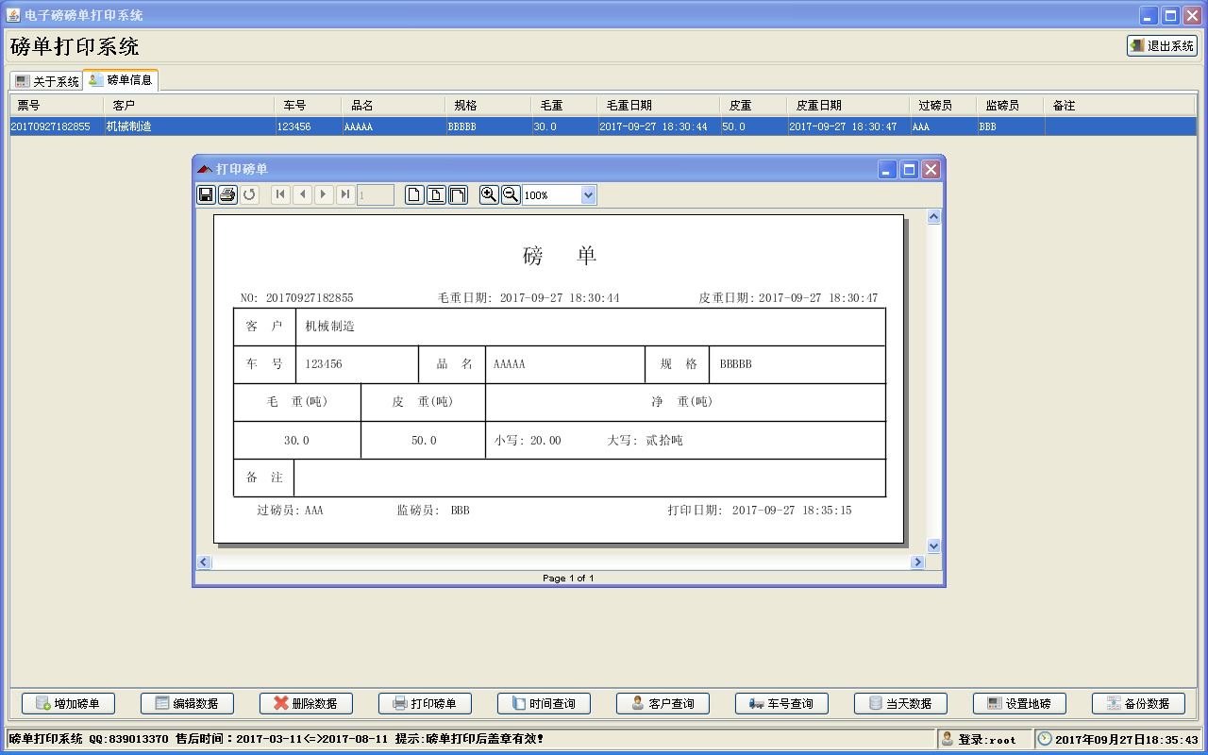The width and height of the screenshot is (1208, 755).
Task: Click the 车号 column header
Action: click(309, 106)
